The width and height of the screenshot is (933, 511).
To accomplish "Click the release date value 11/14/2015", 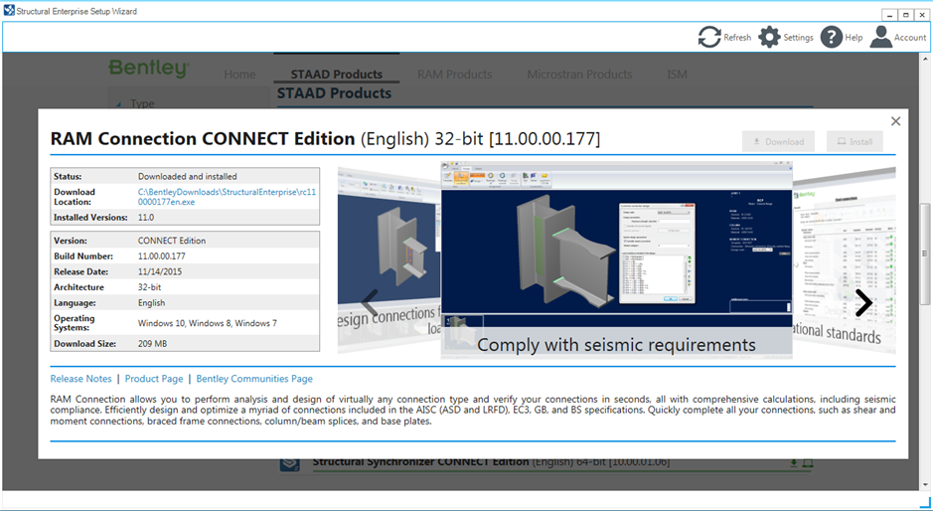I will click(160, 271).
